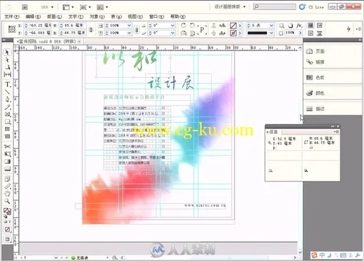364x261 pixels.
Task: Click the Quick Apply lightning icon
Action: pos(348,29)
